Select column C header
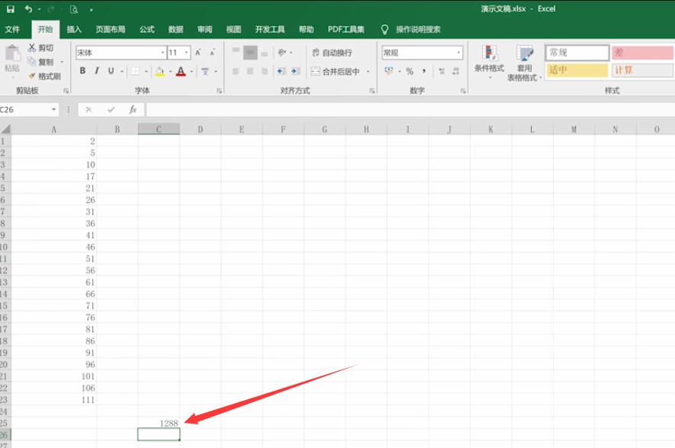This screenshot has height=448, width=675. pyautogui.click(x=159, y=129)
